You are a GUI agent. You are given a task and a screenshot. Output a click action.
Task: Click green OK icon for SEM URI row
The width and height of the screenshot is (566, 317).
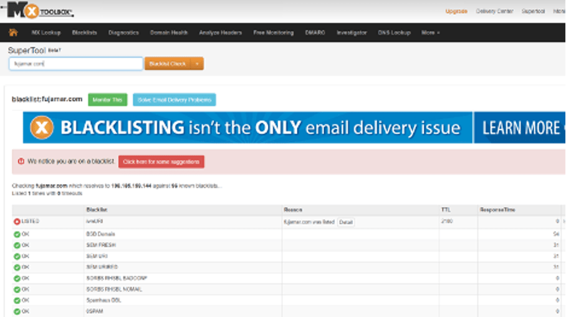17,256
